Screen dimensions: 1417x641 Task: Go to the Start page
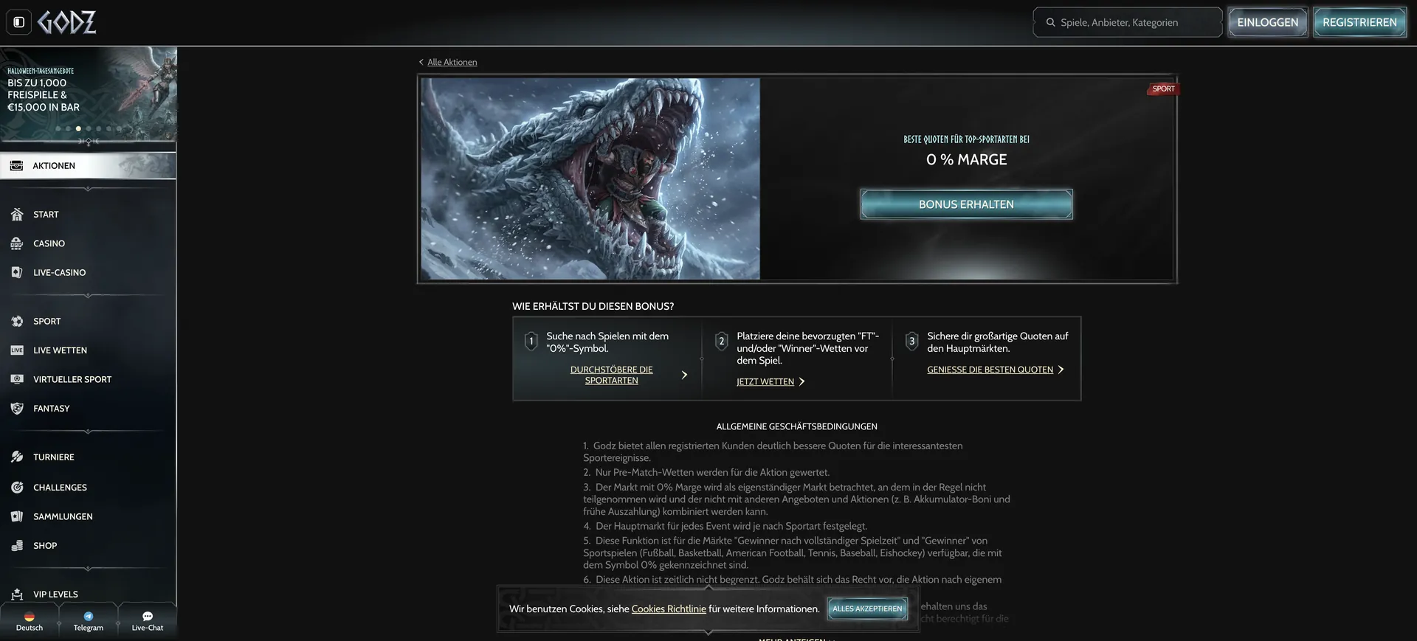[x=88, y=215]
